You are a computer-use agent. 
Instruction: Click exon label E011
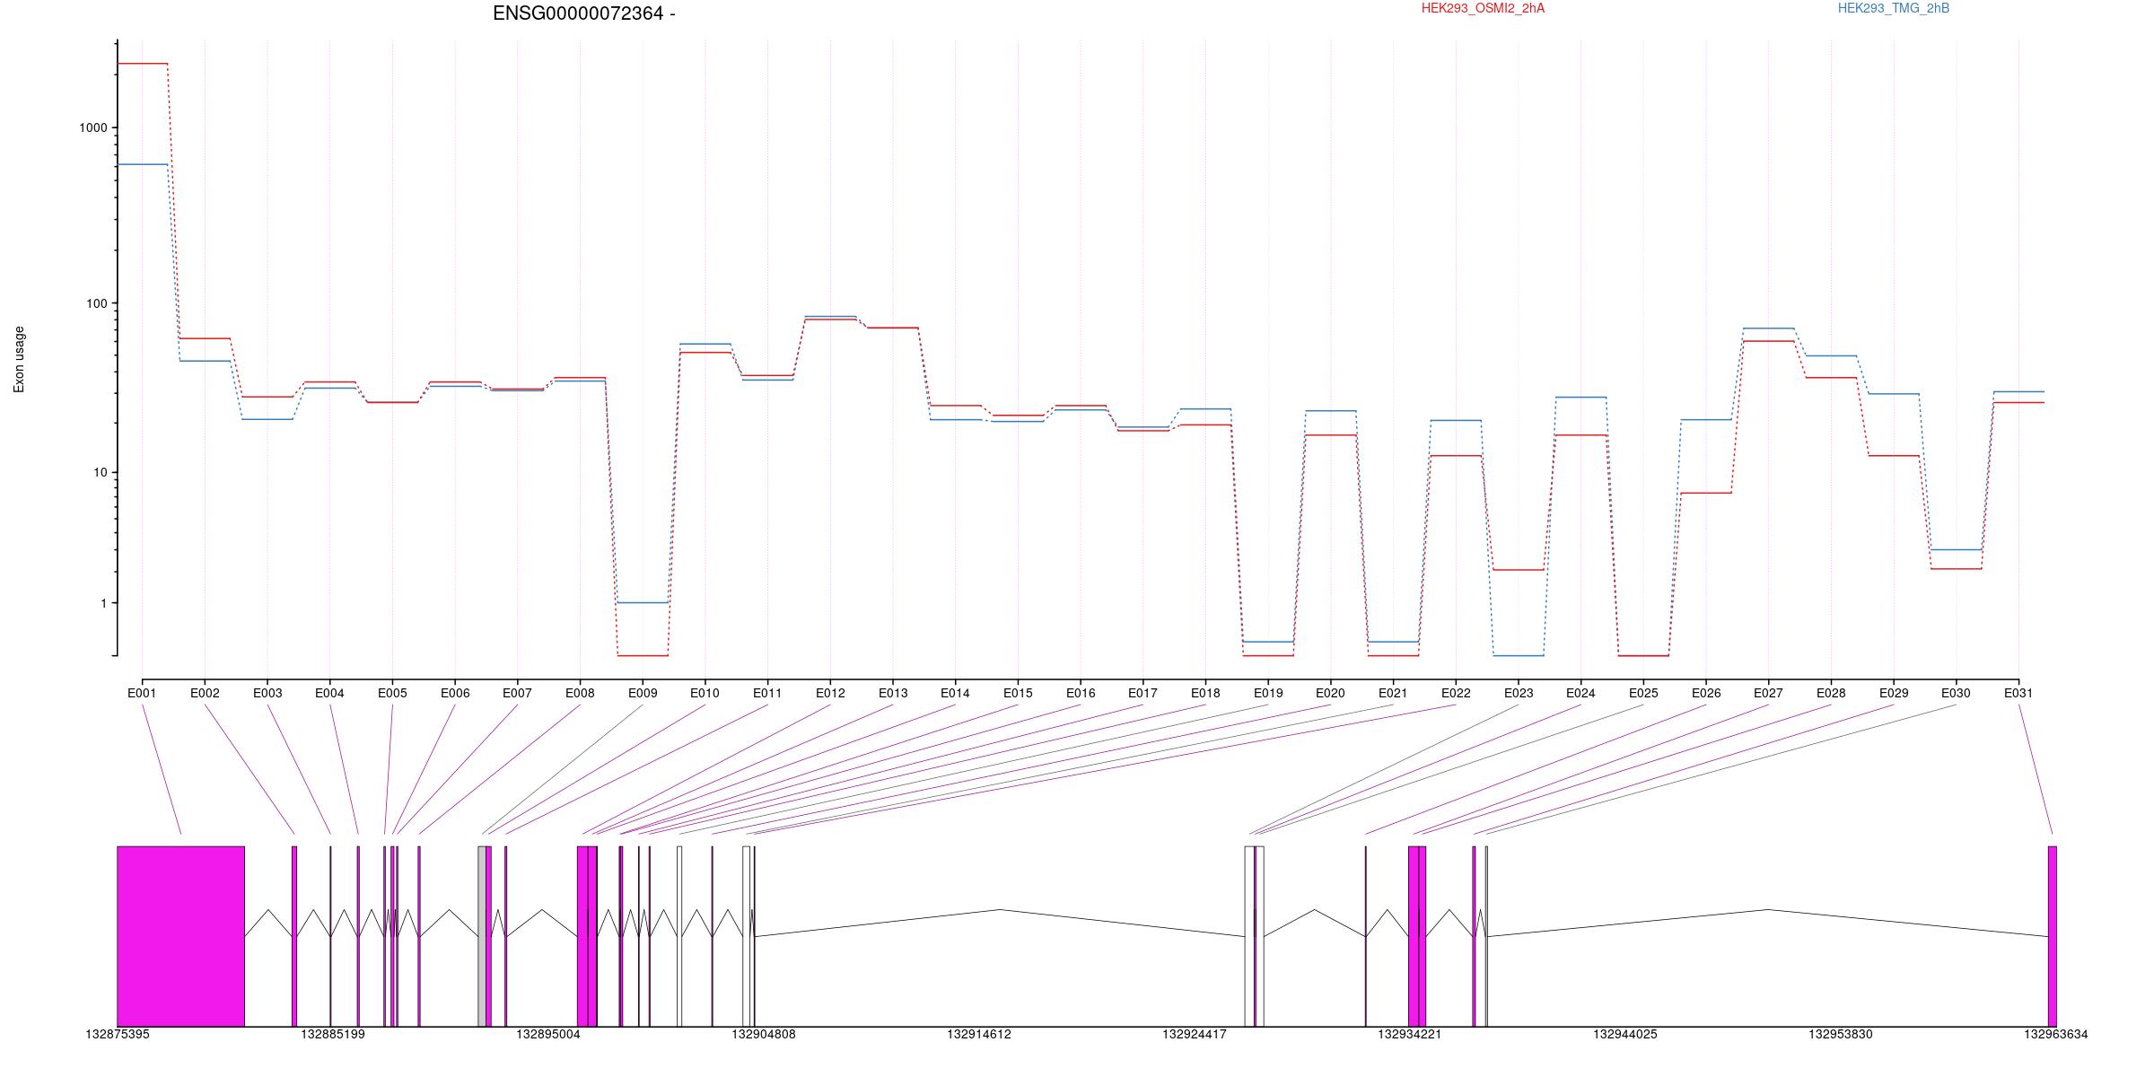coord(767,693)
